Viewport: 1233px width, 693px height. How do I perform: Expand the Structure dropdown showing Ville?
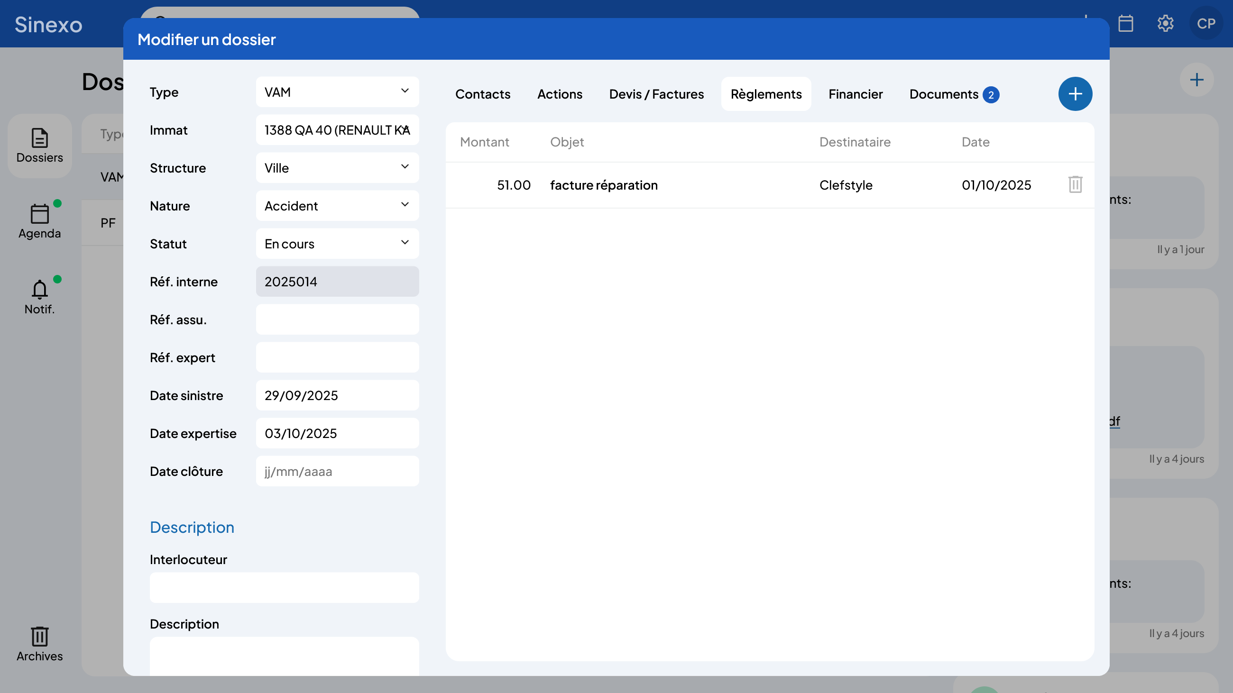click(x=337, y=168)
